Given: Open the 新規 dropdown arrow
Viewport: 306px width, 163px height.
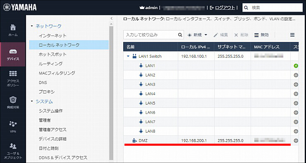Looking at the screenshot, I should [206, 35].
